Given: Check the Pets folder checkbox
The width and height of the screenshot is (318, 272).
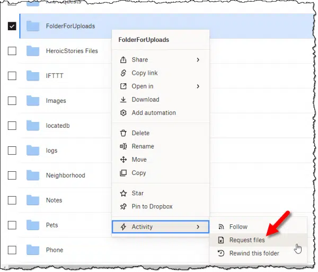Looking at the screenshot, I should tap(12, 225).
